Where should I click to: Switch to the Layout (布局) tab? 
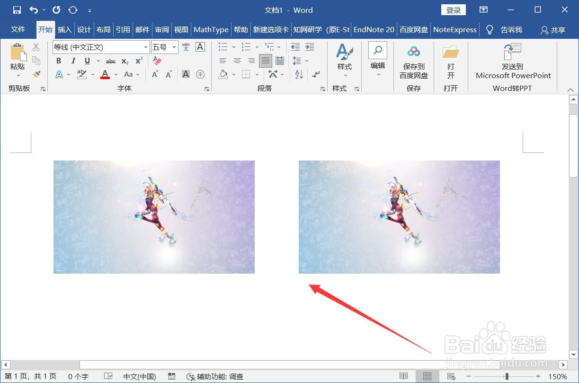tap(103, 29)
